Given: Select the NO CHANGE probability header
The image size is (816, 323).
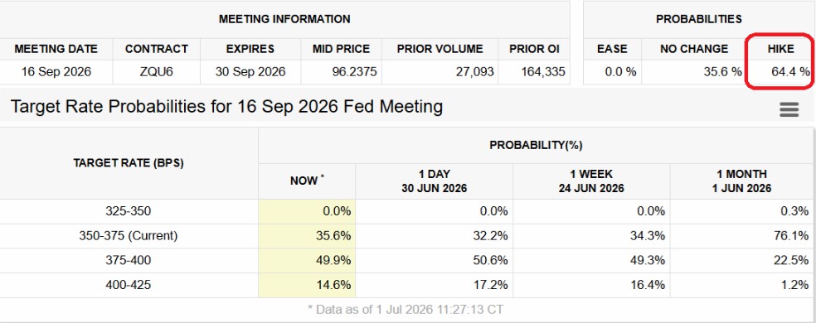Looking at the screenshot, I should [694, 50].
